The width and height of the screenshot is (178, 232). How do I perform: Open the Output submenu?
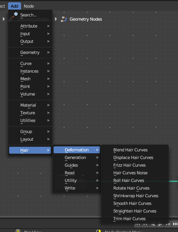30,41
